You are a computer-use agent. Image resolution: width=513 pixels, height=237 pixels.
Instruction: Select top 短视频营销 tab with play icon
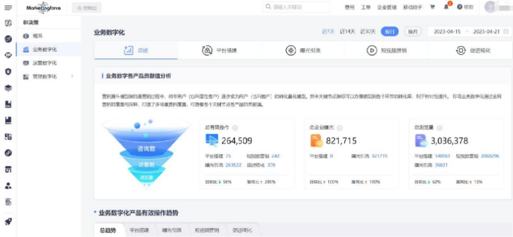pyautogui.click(x=386, y=51)
